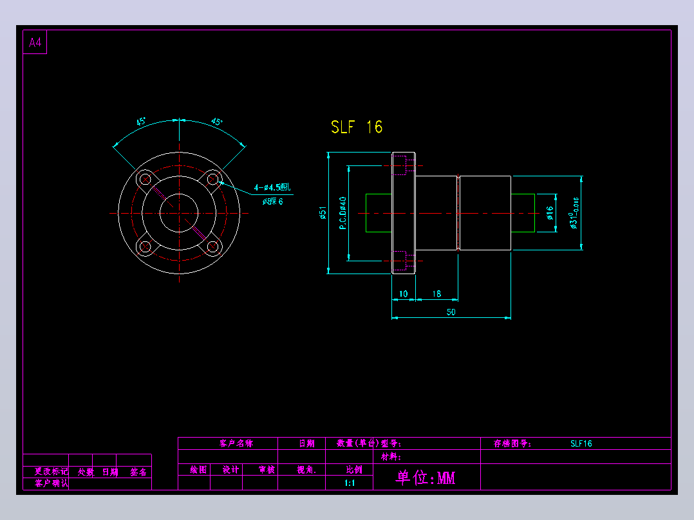Select the ø8 counterbore depth 6 note
This screenshot has height=520, width=694.
[x=273, y=201]
